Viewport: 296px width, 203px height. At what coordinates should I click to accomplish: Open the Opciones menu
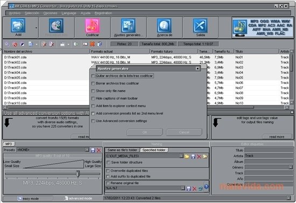pyautogui.click(x=50, y=13)
